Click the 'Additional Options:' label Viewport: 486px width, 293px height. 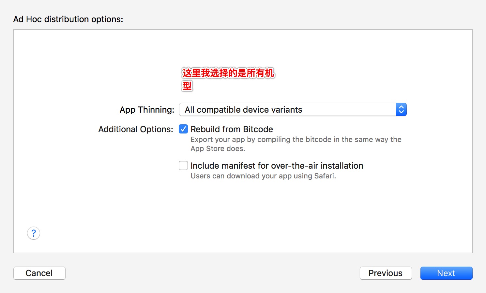click(136, 129)
